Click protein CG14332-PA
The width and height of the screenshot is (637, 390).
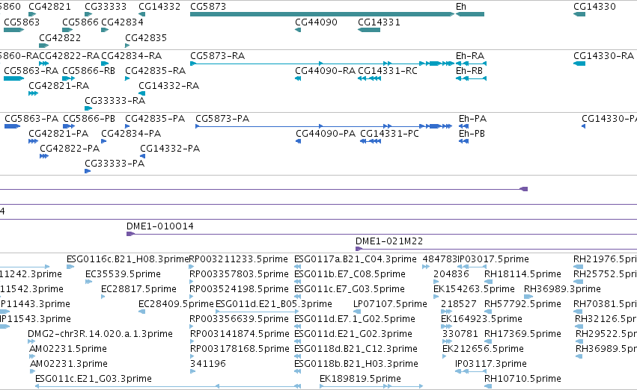click(x=142, y=156)
